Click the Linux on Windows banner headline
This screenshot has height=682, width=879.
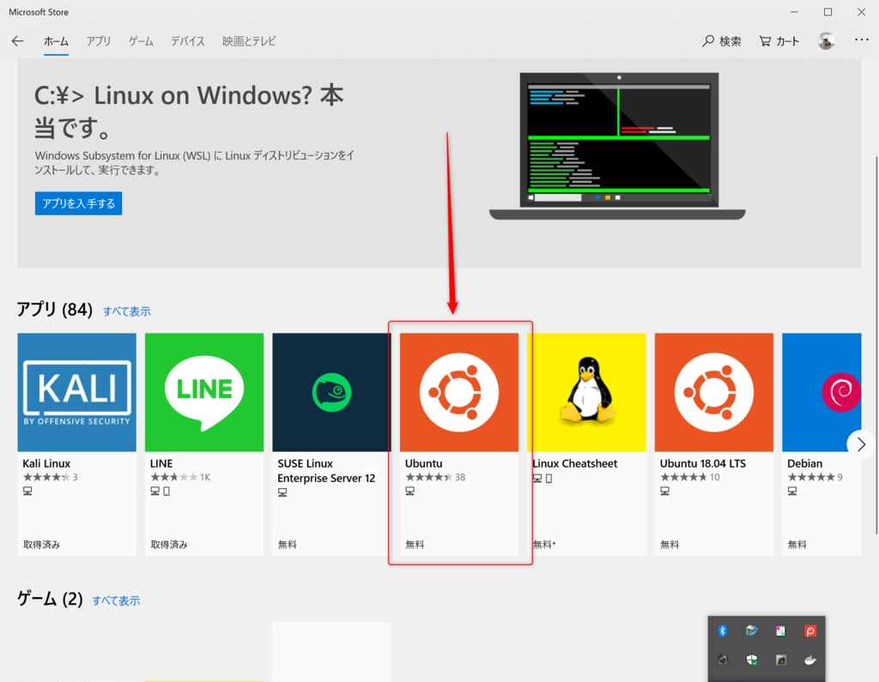(190, 112)
